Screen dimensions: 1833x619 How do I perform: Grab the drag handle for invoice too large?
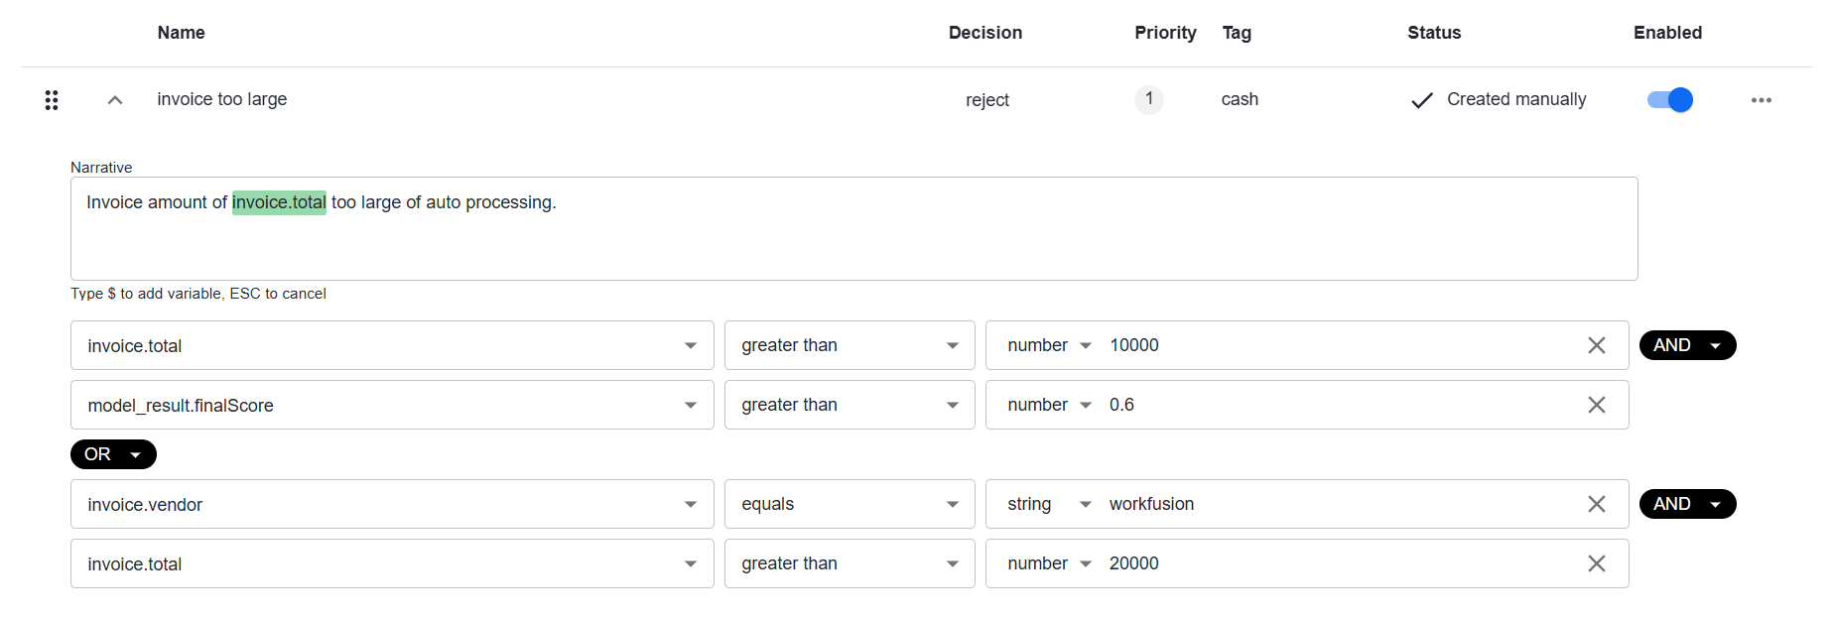(52, 100)
